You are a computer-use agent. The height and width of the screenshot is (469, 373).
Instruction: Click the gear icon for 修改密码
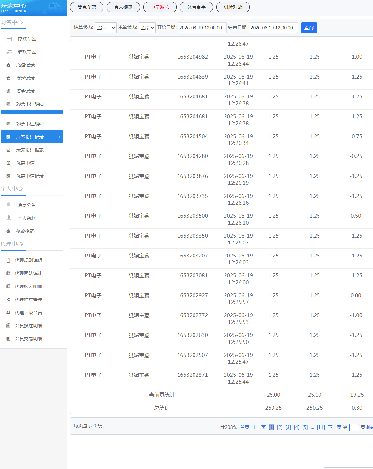pos(8,231)
